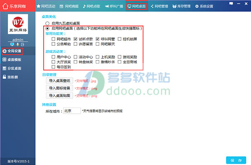Enable the 网吧超市 checkbox
The height and width of the screenshot is (165, 251).
tap(53, 39)
